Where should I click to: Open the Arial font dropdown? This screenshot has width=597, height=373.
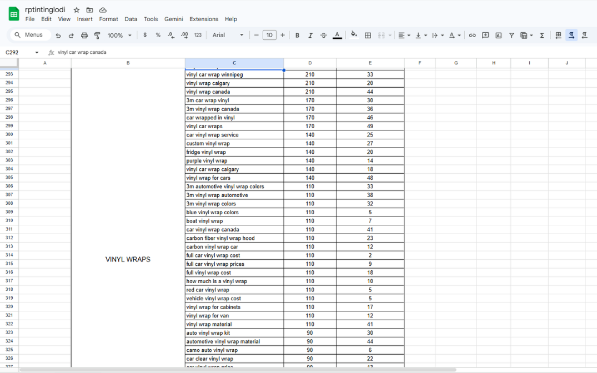click(x=228, y=36)
